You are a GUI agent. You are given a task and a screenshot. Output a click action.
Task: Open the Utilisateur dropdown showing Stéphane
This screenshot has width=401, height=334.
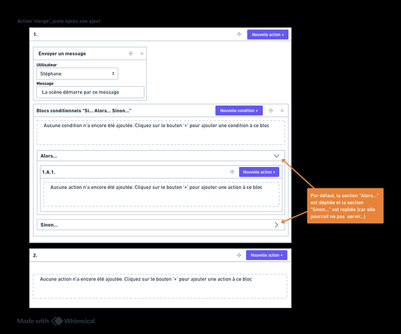(x=77, y=73)
